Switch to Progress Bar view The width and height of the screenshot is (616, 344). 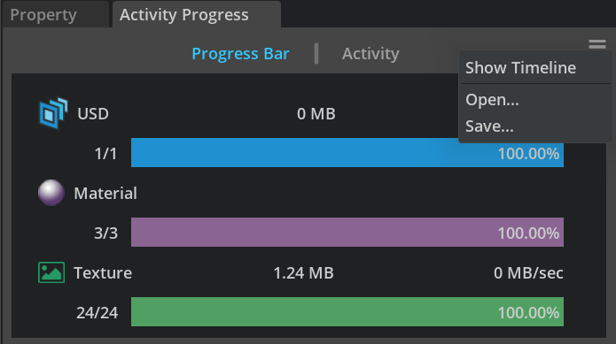click(x=240, y=54)
